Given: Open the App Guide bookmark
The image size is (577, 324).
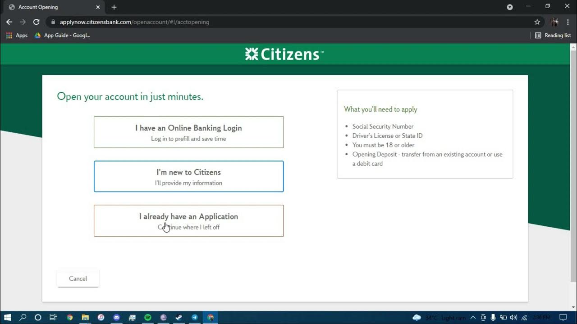Looking at the screenshot, I should click(63, 35).
